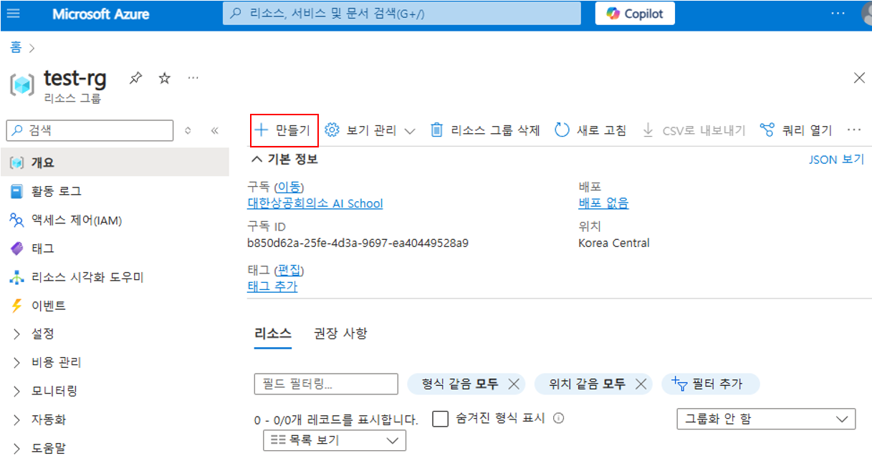Open the 배포 없음 link

pos(603,203)
